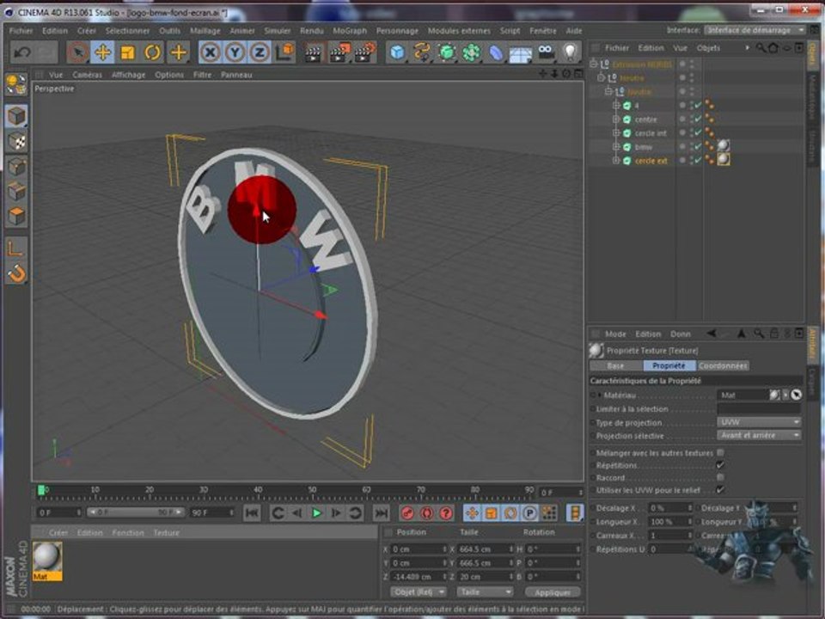Click the Appliquer button
The width and height of the screenshot is (825, 619).
click(x=553, y=592)
